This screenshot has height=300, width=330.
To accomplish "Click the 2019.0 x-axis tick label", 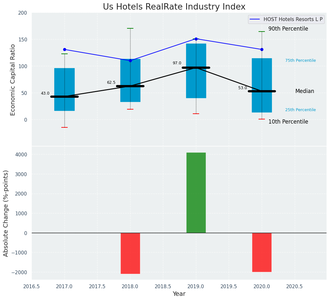I will tap(196, 287).
